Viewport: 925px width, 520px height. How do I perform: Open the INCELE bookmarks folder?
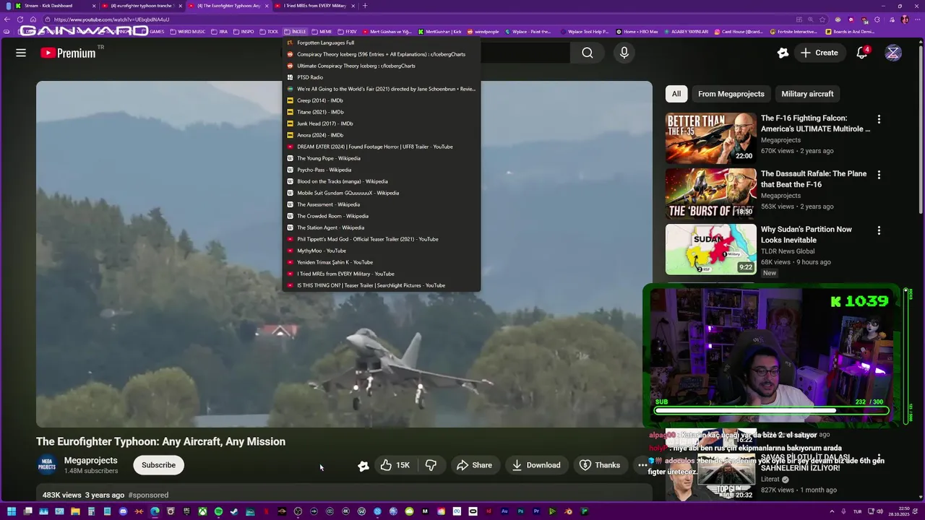pyautogui.click(x=296, y=32)
